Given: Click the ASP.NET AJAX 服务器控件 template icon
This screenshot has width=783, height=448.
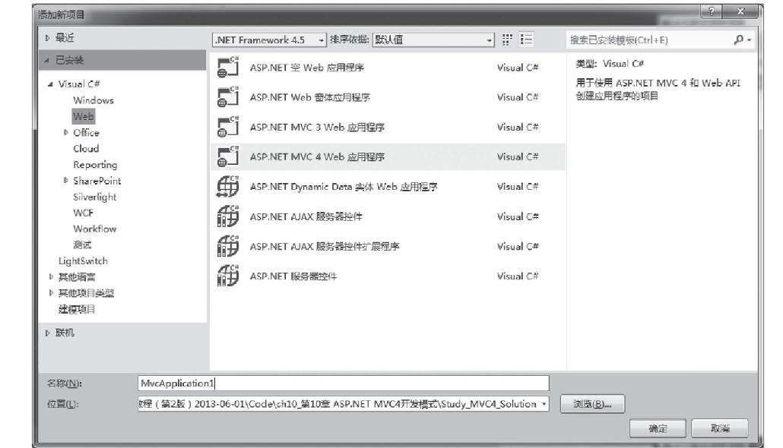Looking at the screenshot, I should [x=228, y=216].
